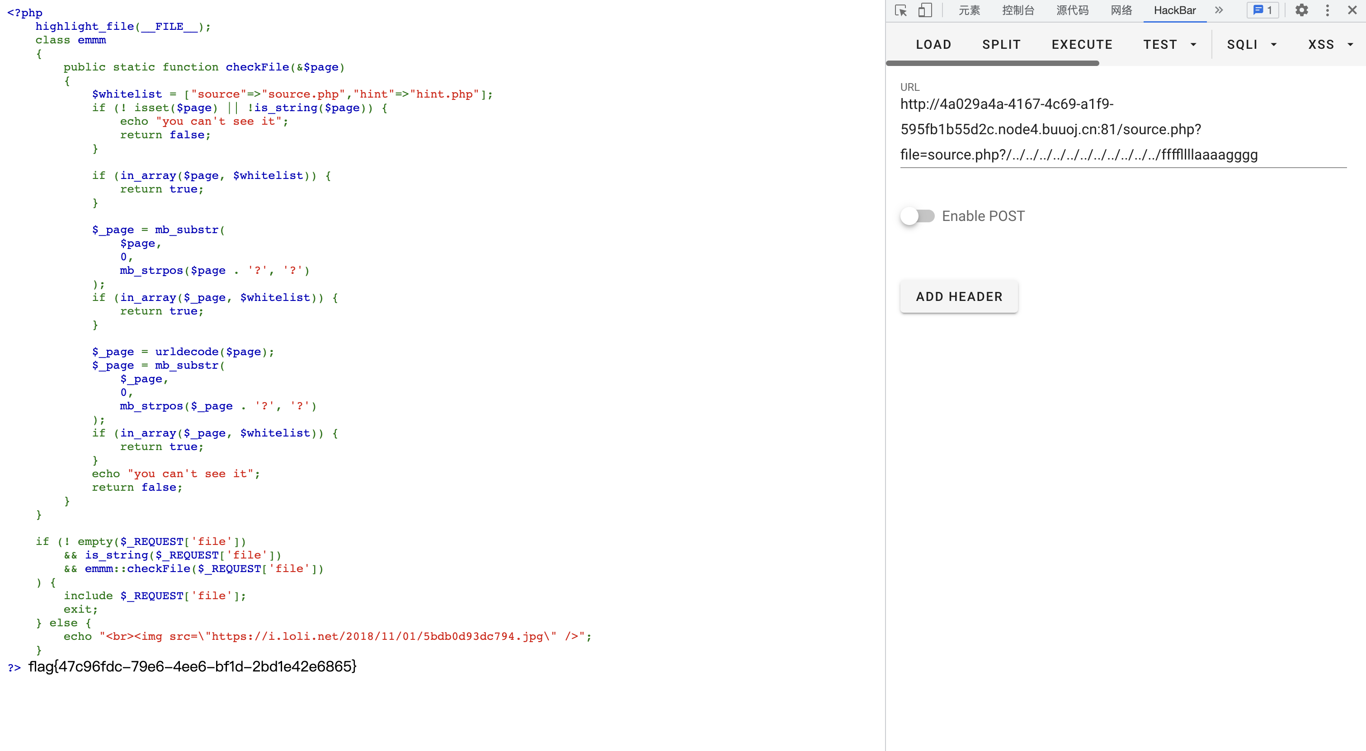This screenshot has width=1366, height=751.
Task: Click the EXECUTE button
Action: click(x=1082, y=45)
